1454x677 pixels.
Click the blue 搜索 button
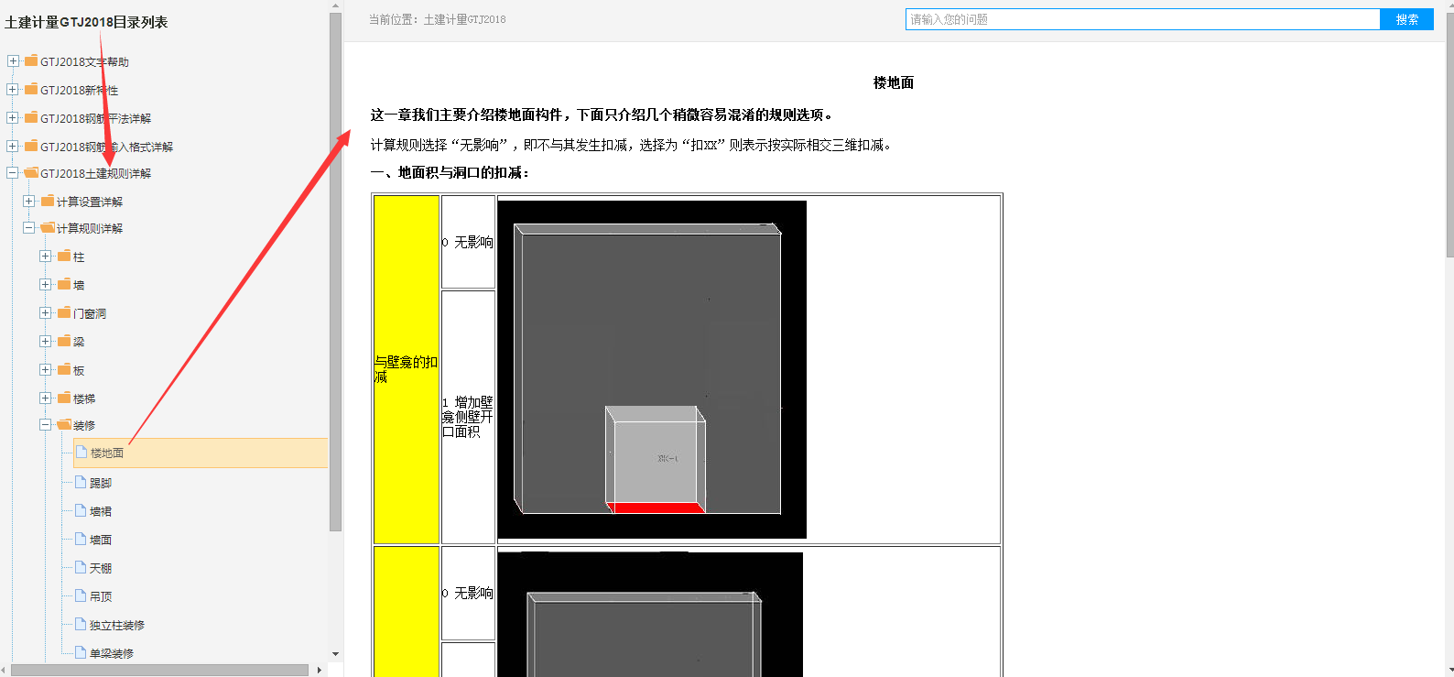click(1407, 19)
